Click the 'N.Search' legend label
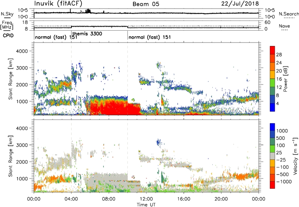Viewport: 299px width, 207px height. pyautogui.click(x=289, y=14)
